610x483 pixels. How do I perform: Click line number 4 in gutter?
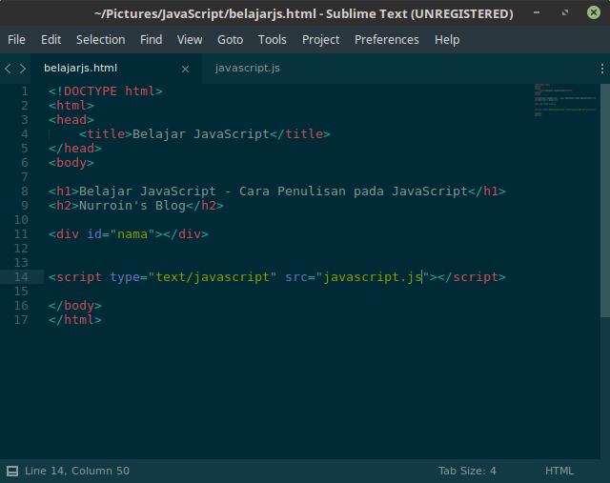tap(25, 134)
